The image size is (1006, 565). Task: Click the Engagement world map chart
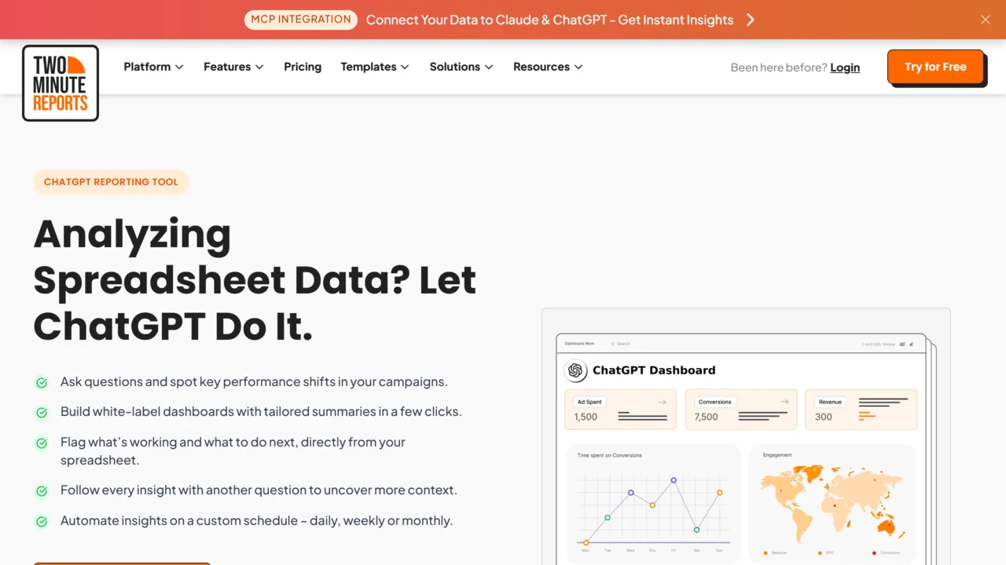point(832,504)
